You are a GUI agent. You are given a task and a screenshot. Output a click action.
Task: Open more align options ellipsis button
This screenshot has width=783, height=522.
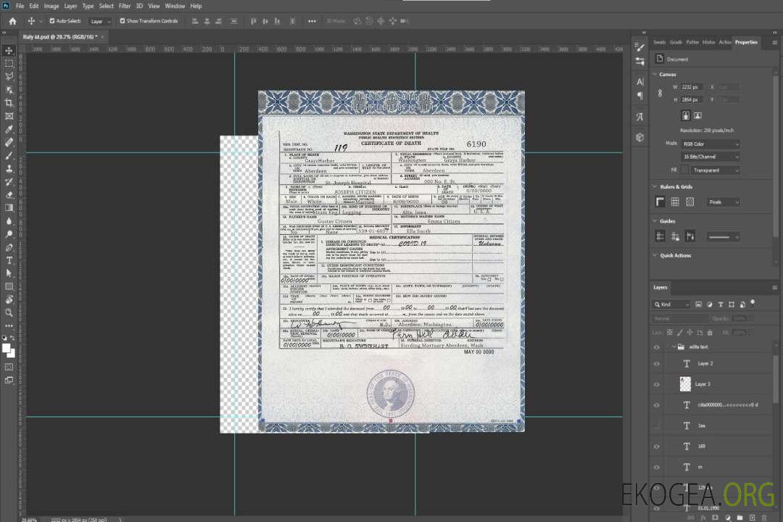(312, 21)
